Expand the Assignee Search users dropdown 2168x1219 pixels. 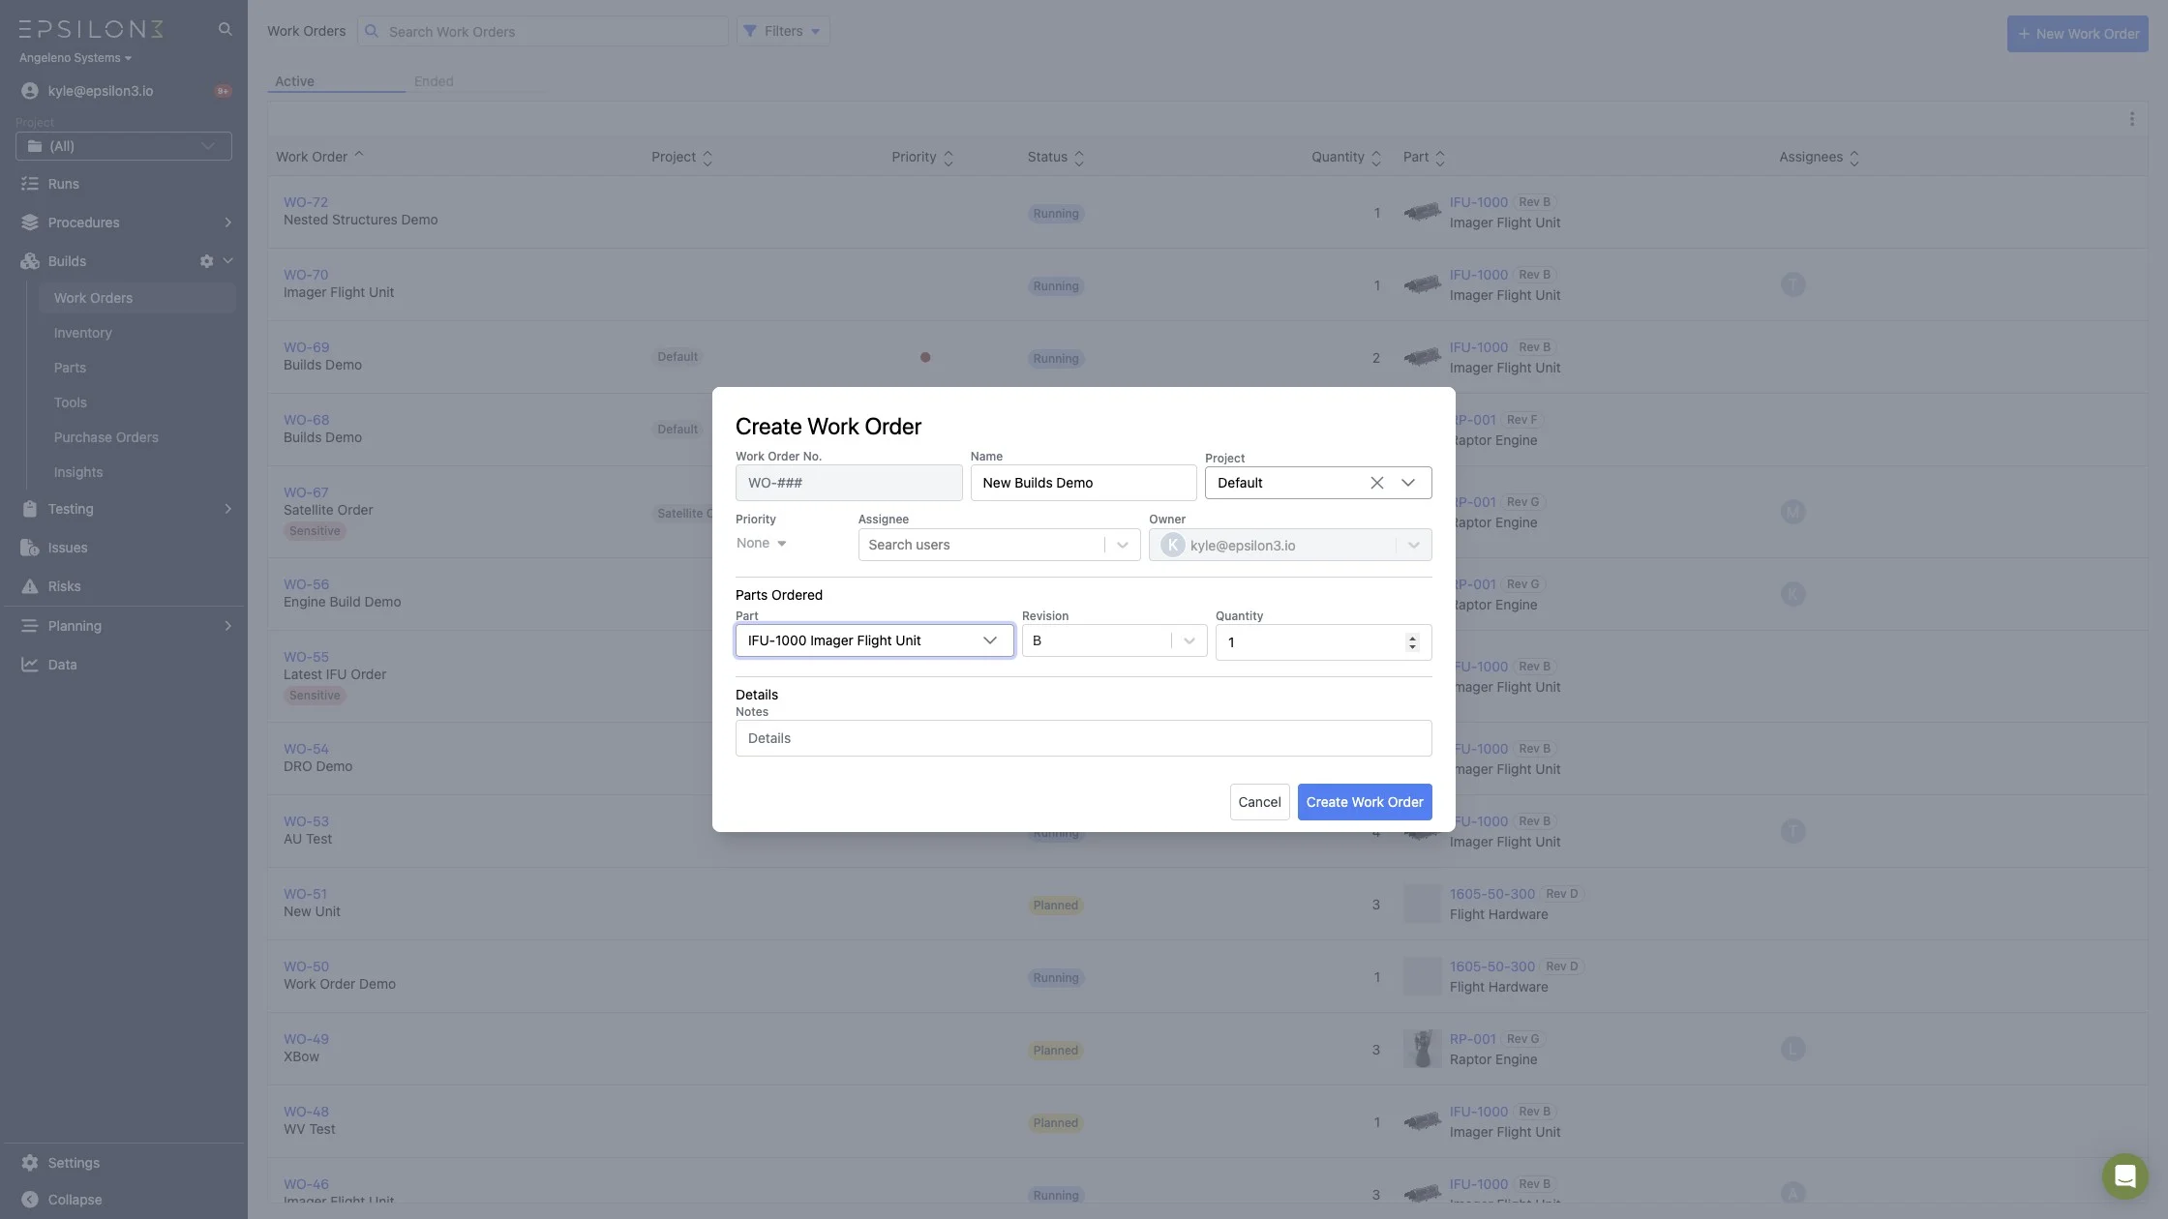tap(1122, 545)
